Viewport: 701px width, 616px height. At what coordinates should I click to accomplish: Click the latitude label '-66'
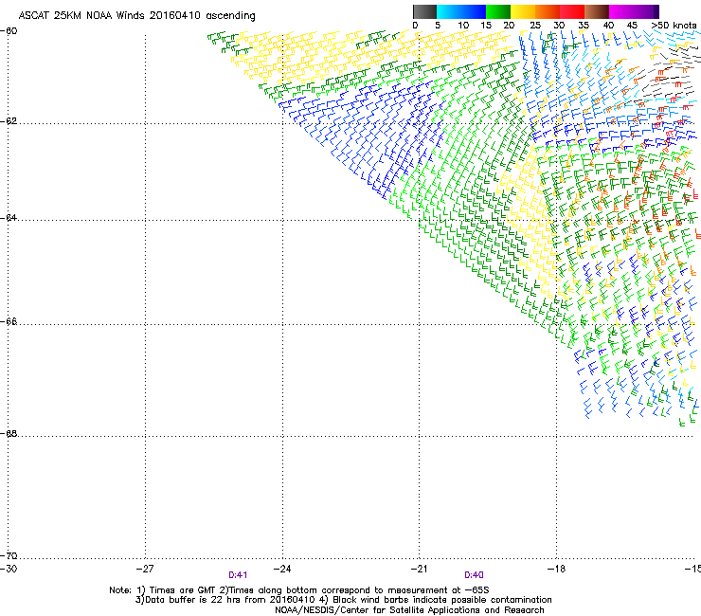pos(9,321)
